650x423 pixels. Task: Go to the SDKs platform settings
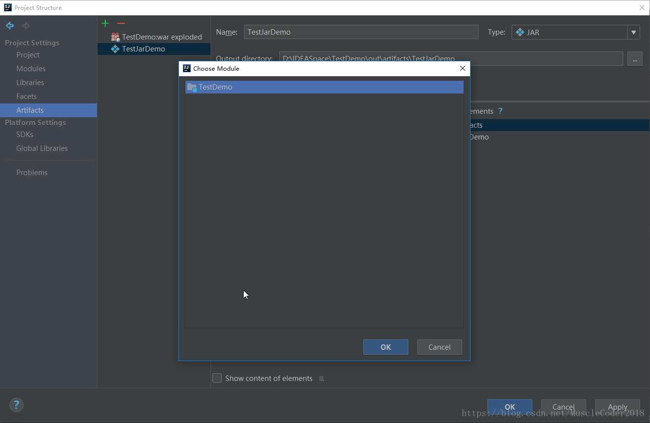pyautogui.click(x=25, y=135)
